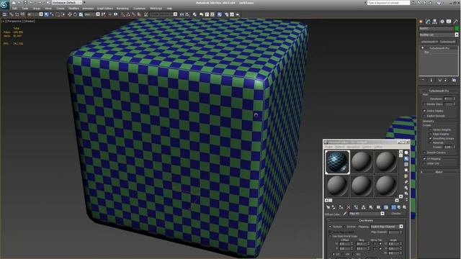Toggle sample slot Background checker icon

[406, 164]
